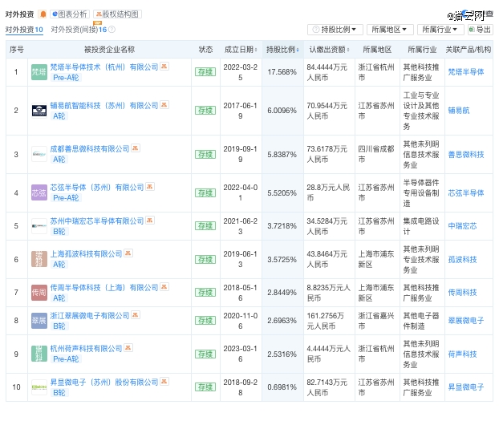Expand the 持股比例 filter dropdown
Viewport: 499px width, 421px height.
[335, 30]
